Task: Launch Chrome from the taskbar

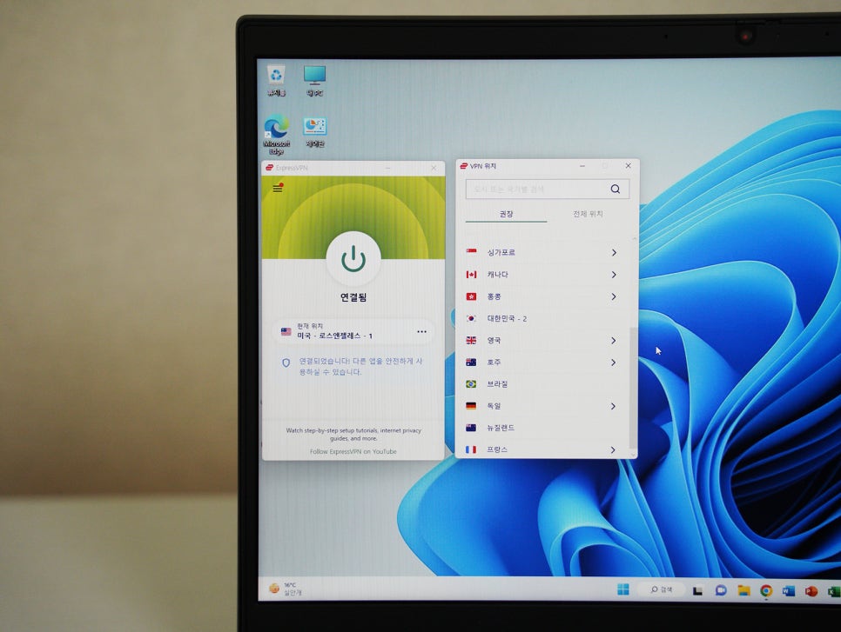Action: [x=766, y=590]
